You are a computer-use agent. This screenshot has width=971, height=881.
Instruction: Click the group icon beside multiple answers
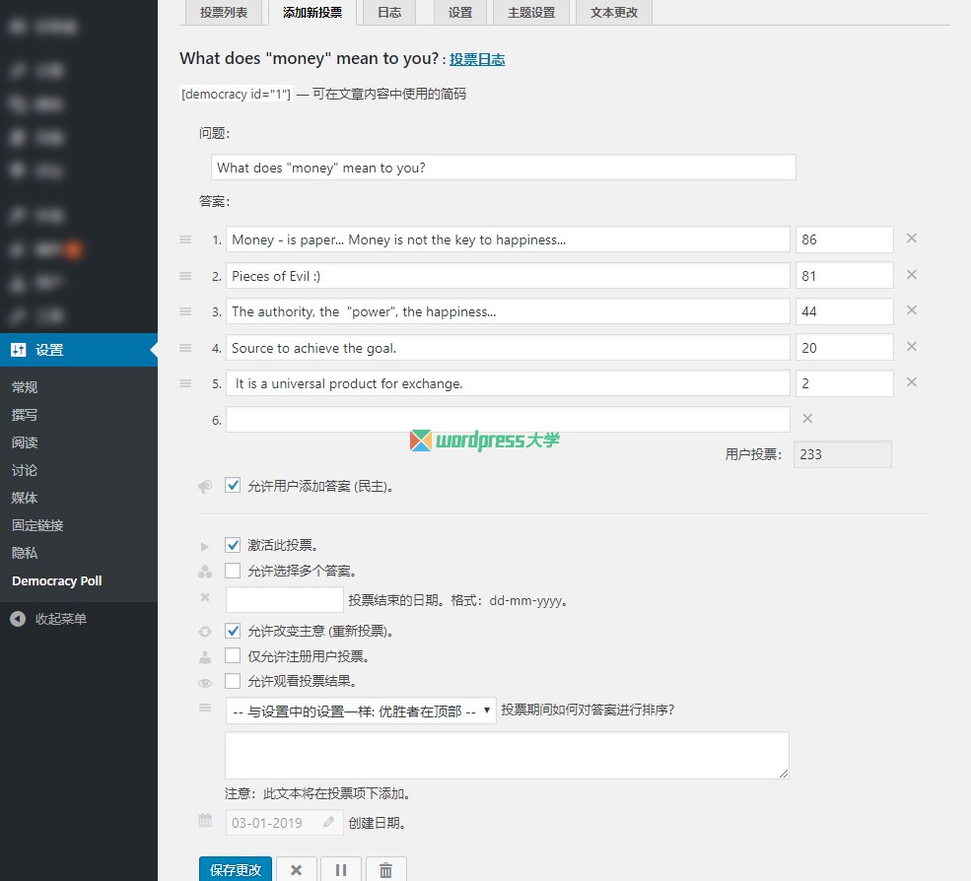[x=205, y=572]
